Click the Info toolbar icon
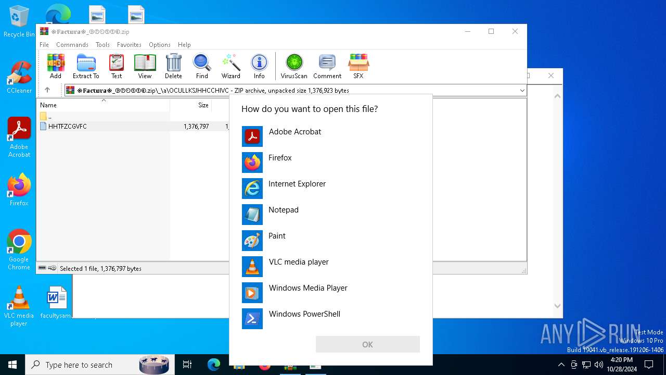Viewport: 666px width, 375px height. coord(259,66)
